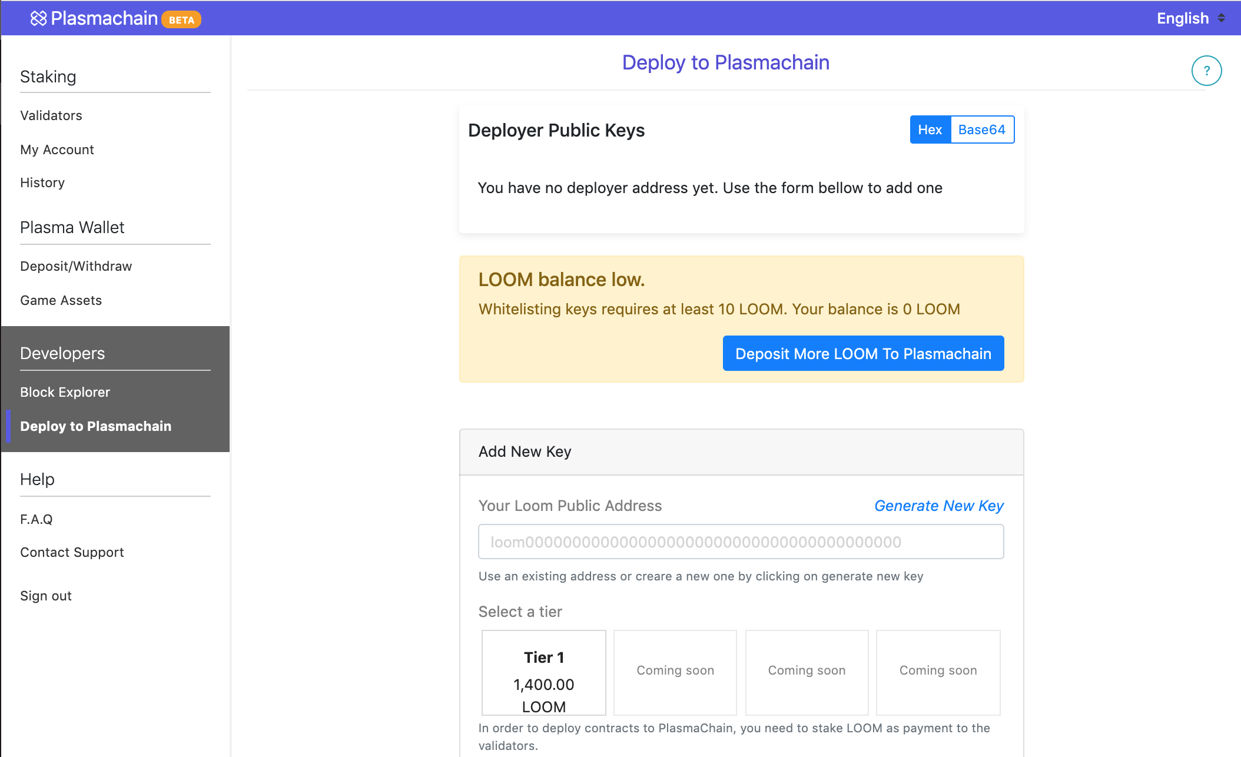Click Add New Key panel header

pyautogui.click(x=741, y=451)
